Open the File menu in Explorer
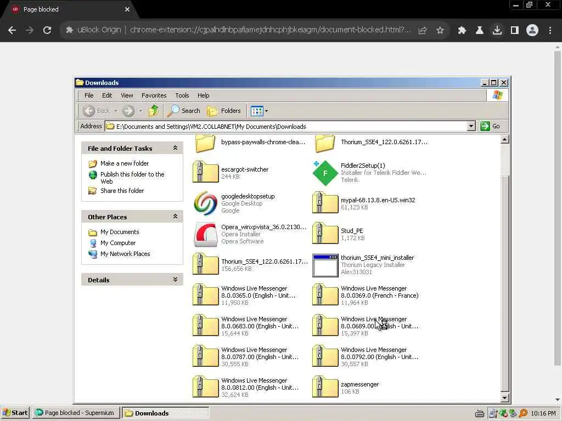The height and width of the screenshot is (421, 562). coord(89,95)
